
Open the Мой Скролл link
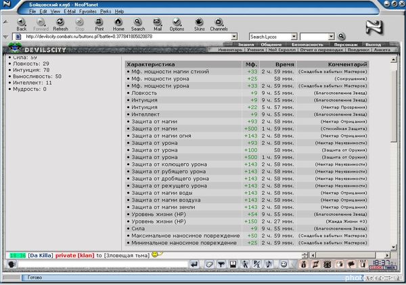pyautogui.click(x=282, y=49)
